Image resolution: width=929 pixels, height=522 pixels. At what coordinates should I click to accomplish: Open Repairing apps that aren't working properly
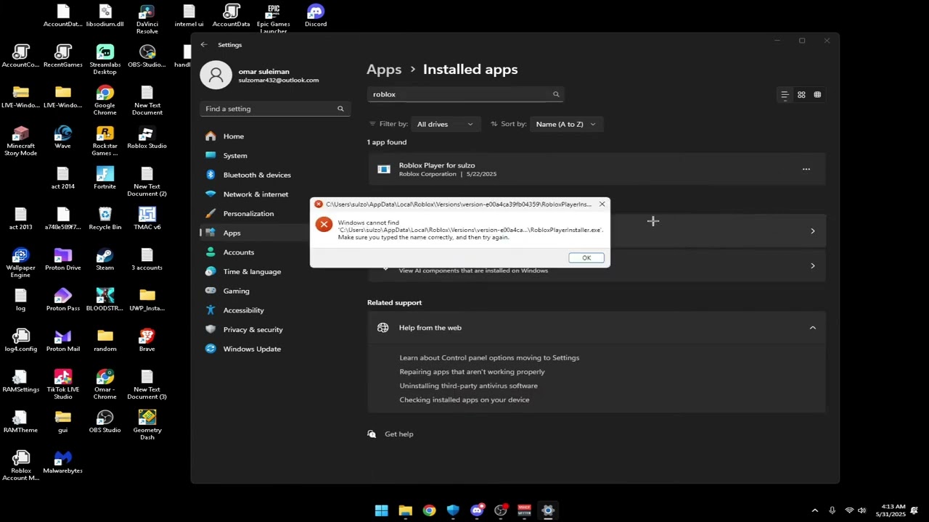(x=472, y=372)
